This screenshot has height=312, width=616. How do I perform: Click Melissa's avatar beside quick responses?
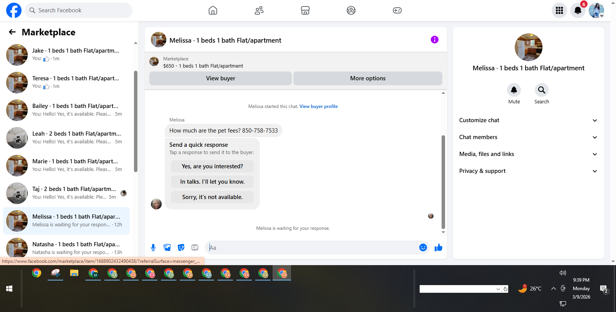[156, 204]
